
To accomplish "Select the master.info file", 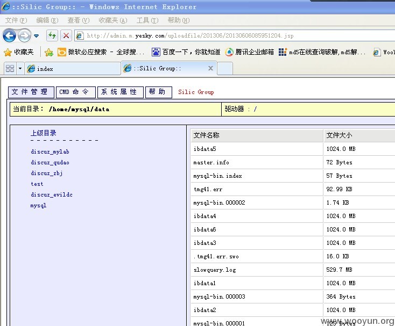I will (211, 162).
